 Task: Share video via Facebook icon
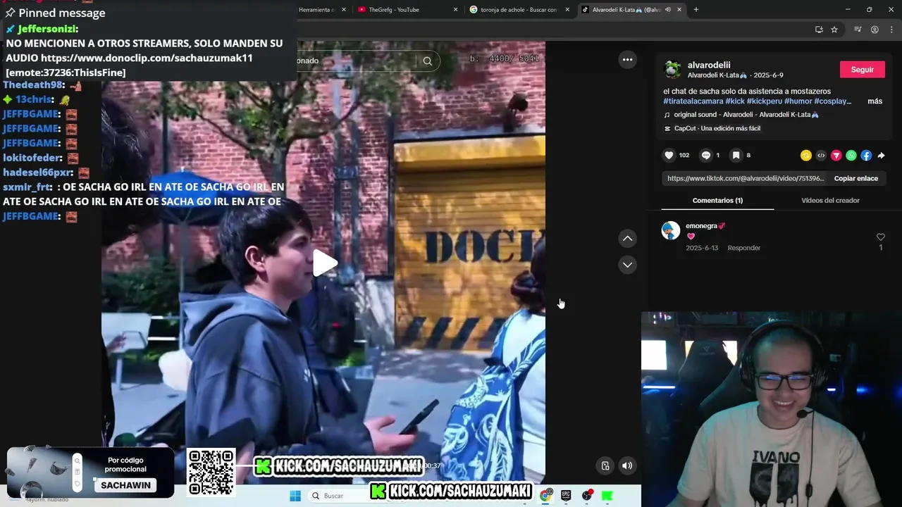[866, 156]
